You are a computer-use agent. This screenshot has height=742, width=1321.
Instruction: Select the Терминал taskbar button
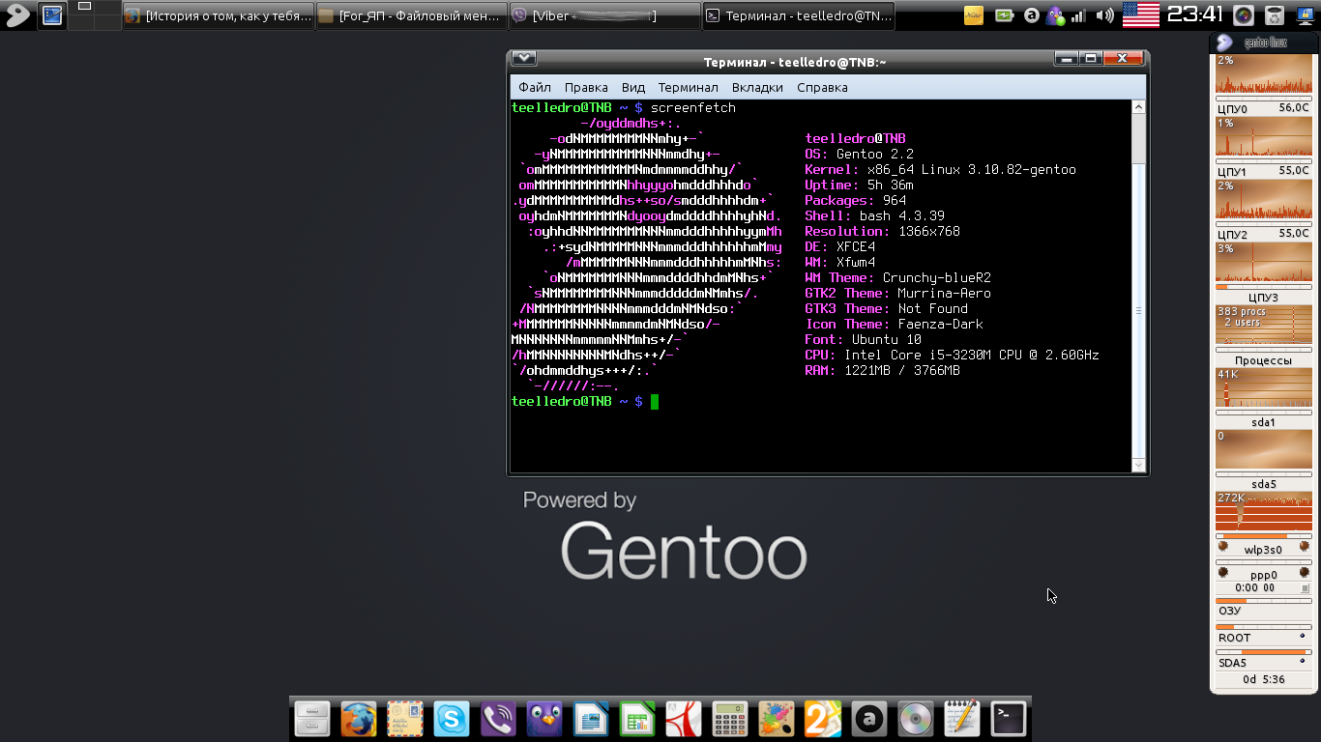click(799, 15)
